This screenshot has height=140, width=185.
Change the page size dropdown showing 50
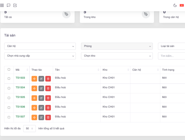pyautogui.click(x=29, y=128)
